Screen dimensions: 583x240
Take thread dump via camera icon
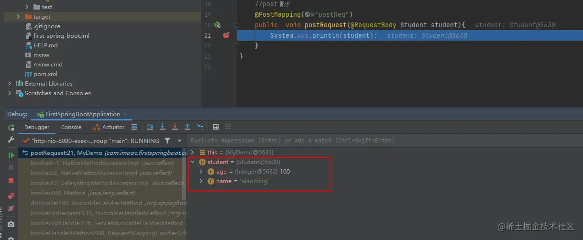coord(11,224)
